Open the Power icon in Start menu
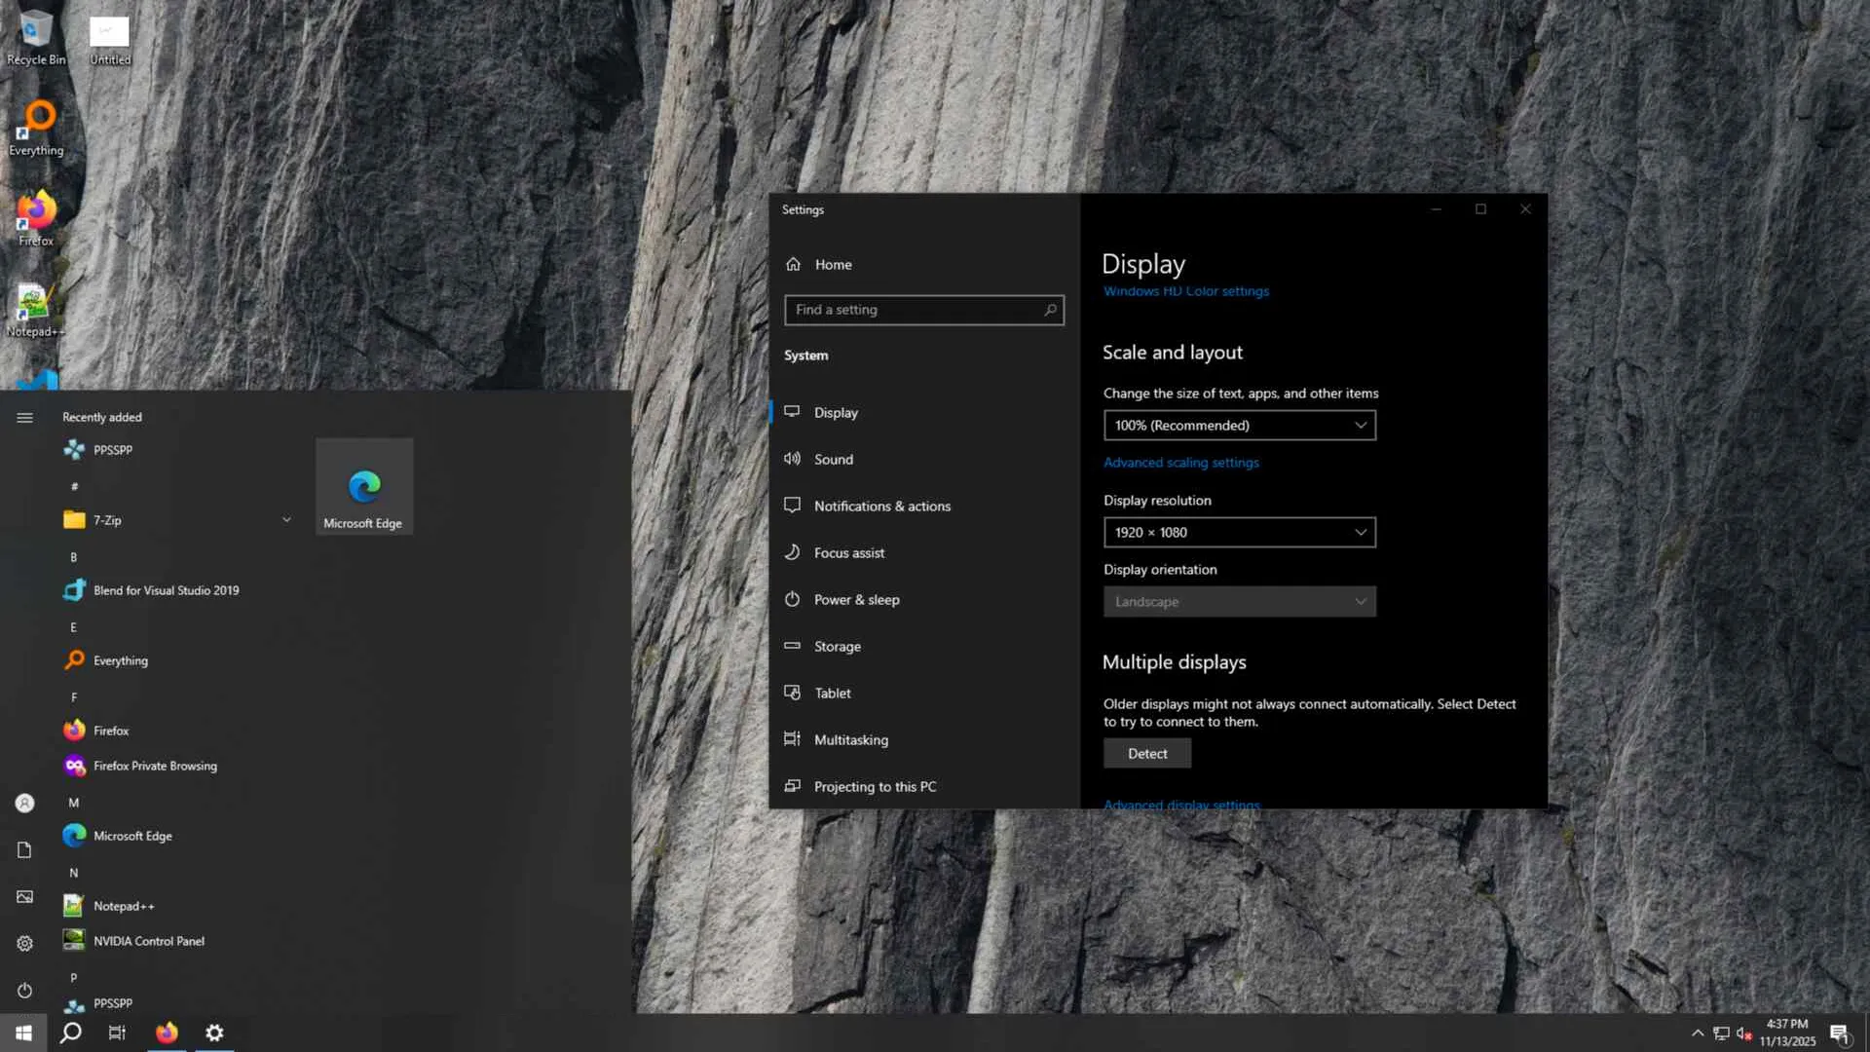Image resolution: width=1870 pixels, height=1052 pixels. point(24,990)
